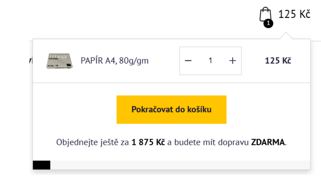Open the Image paper product thumbnail
The image size is (321, 179).
coord(59,61)
